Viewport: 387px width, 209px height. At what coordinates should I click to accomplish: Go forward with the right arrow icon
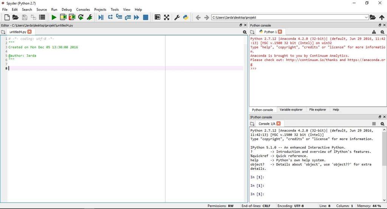[207, 17]
